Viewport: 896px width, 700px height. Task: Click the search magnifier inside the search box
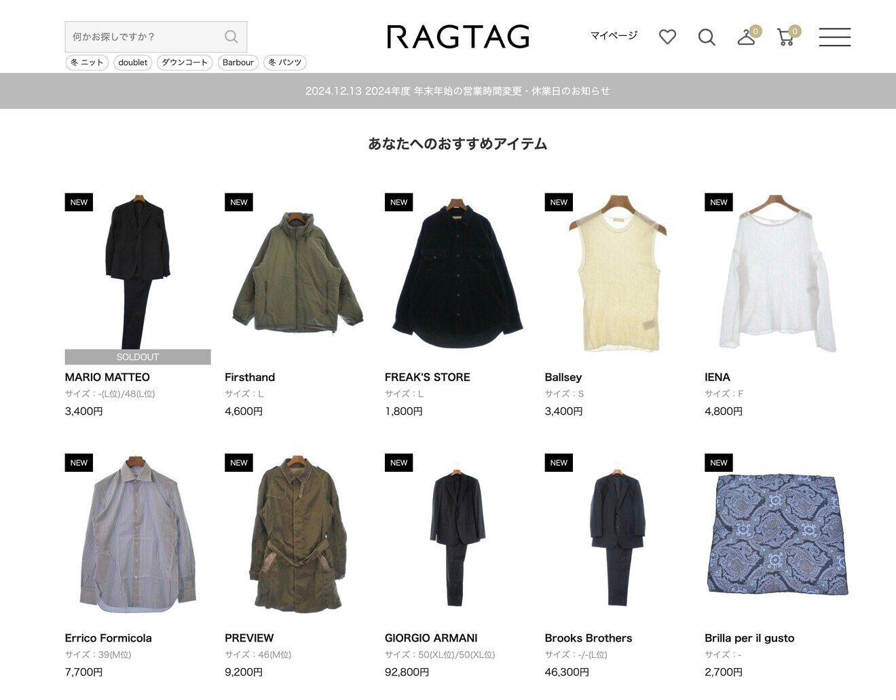coord(231,37)
